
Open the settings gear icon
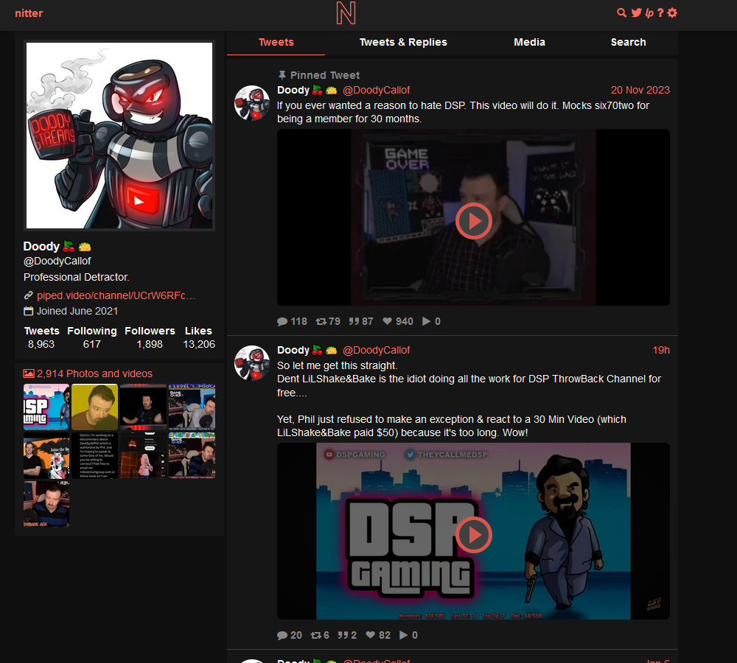point(673,13)
